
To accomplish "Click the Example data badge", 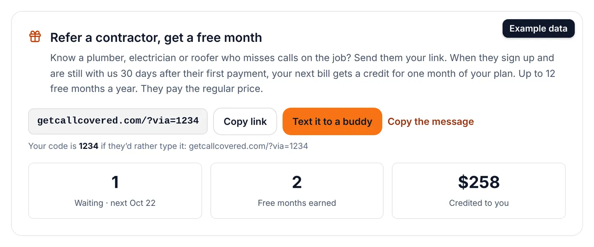I will click(538, 29).
